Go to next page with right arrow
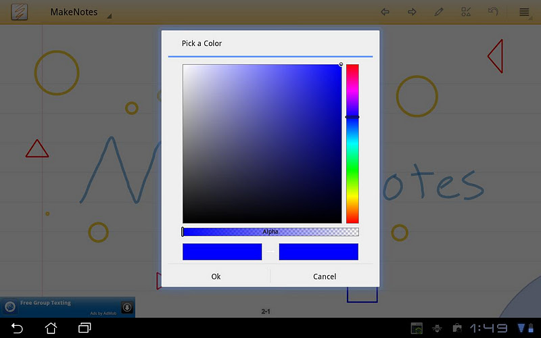The image size is (541, 338). tap(412, 12)
